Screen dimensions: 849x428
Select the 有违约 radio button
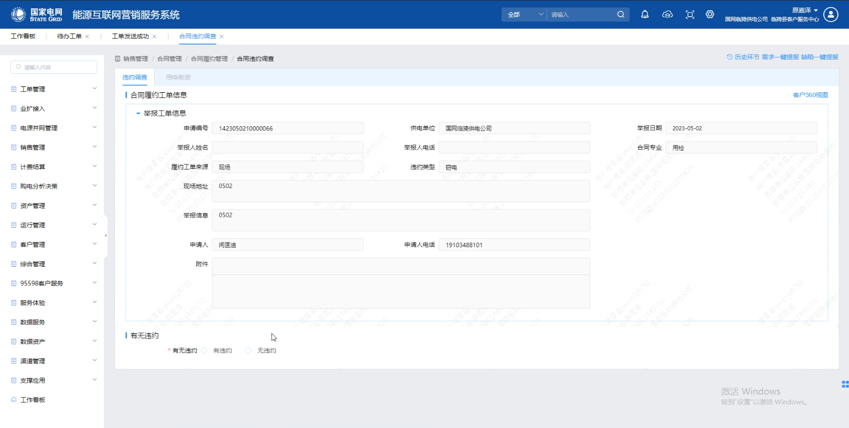tap(204, 350)
